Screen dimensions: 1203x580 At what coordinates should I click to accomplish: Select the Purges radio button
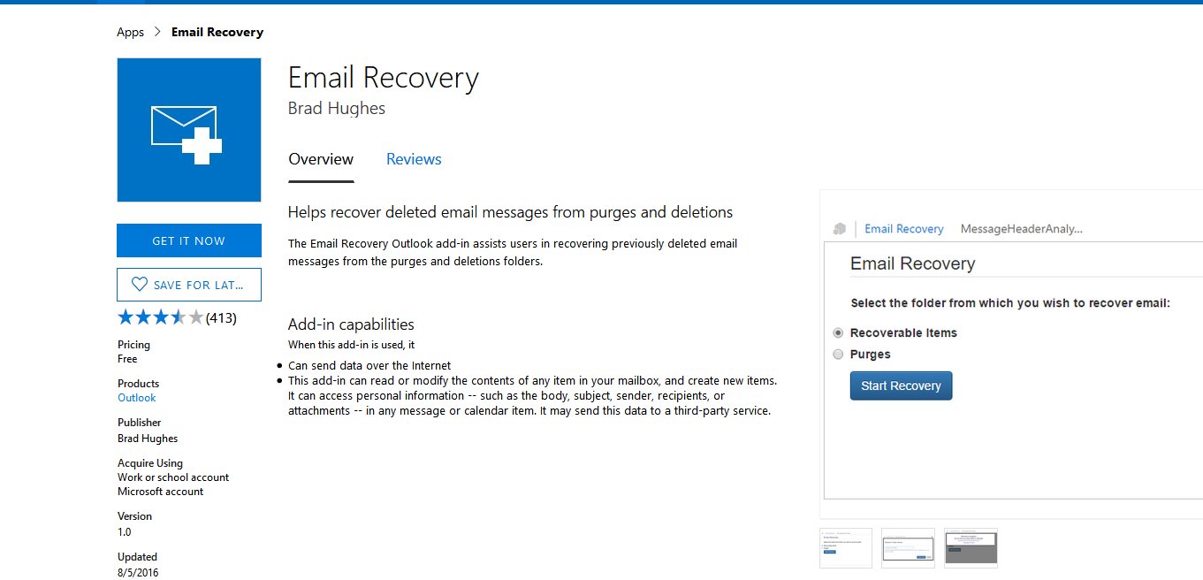[x=839, y=355]
